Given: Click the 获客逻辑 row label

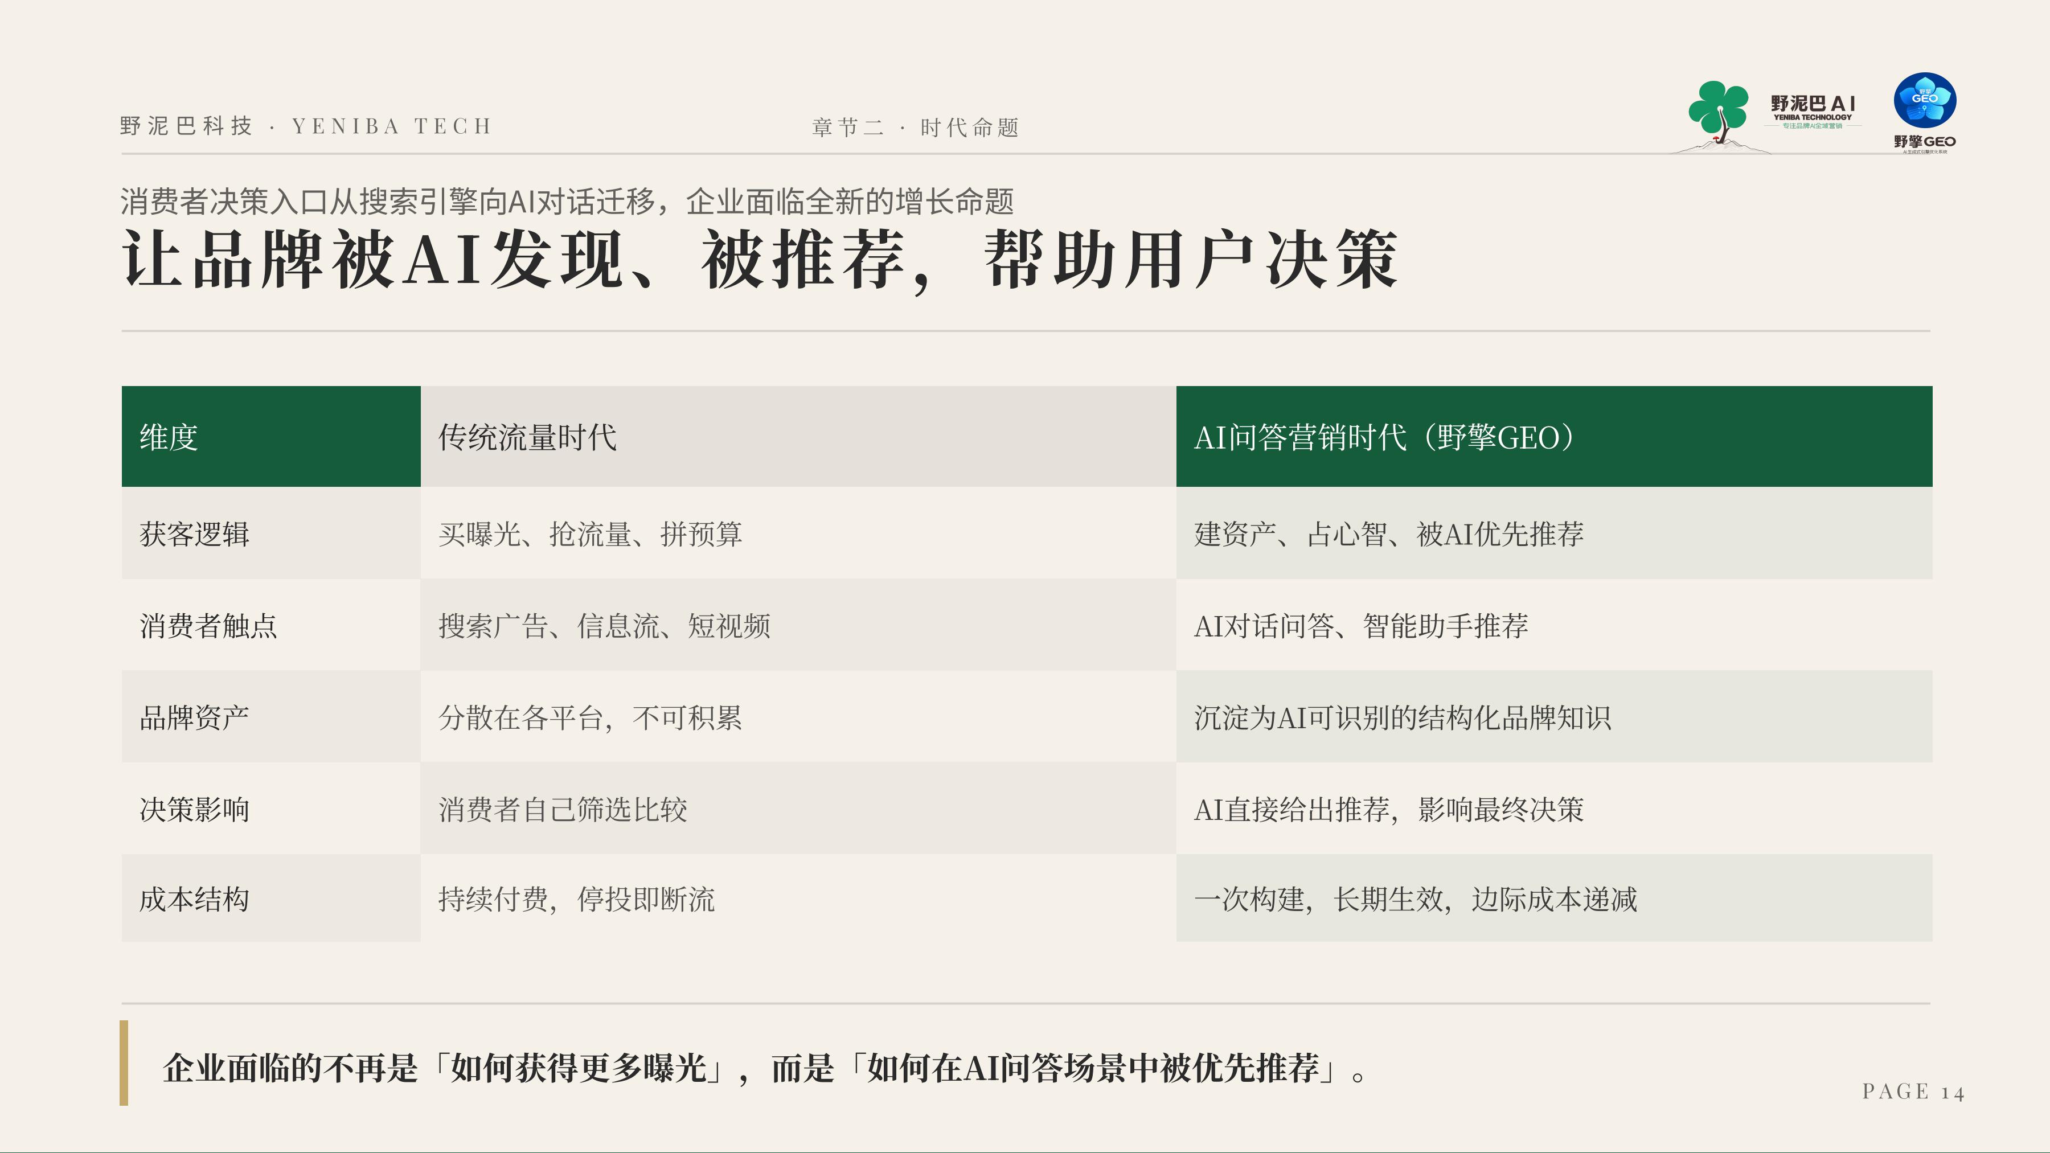Looking at the screenshot, I should pyautogui.click(x=270, y=533).
